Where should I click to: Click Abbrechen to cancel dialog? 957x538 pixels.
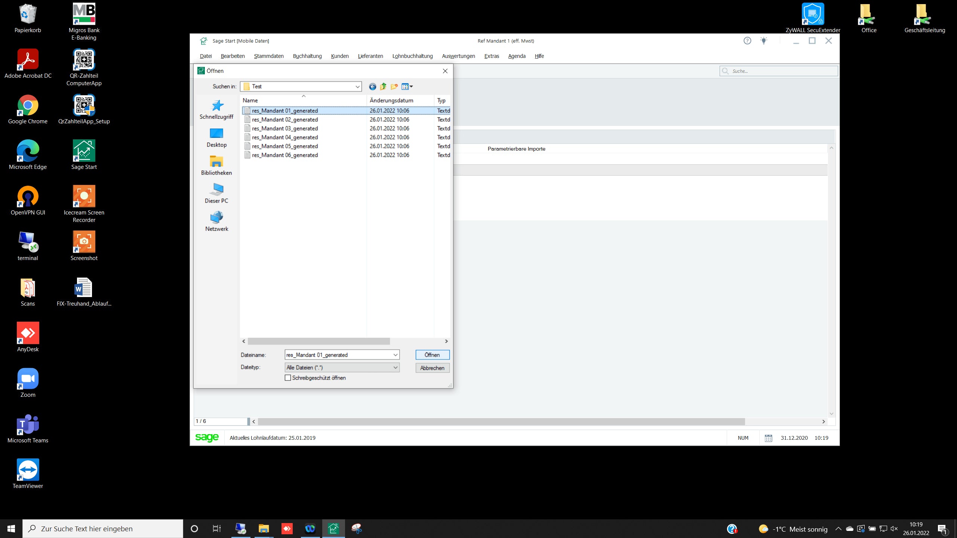(432, 368)
